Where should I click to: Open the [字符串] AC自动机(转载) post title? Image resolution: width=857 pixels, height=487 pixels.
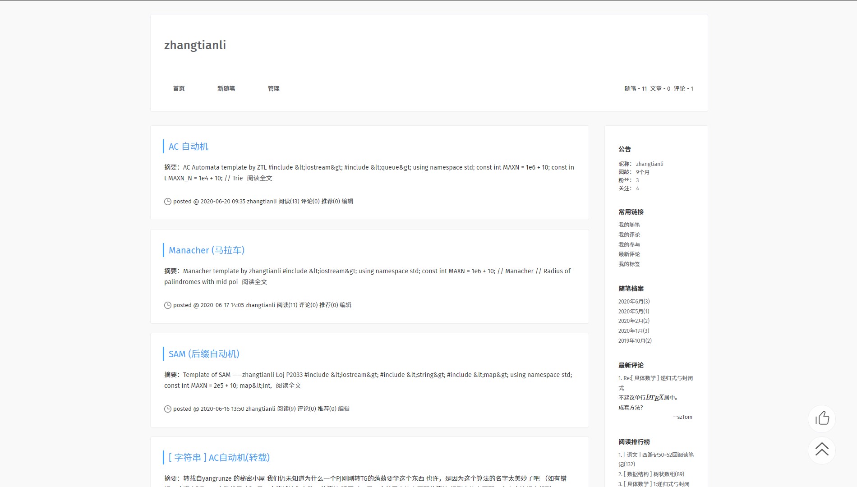tap(219, 458)
